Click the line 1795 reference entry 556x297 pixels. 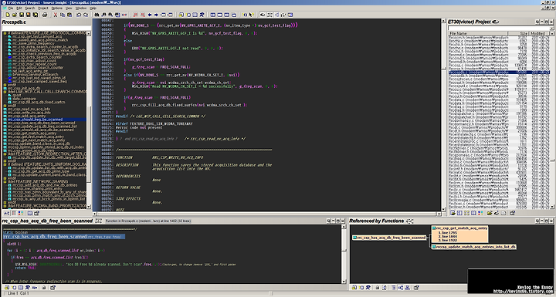click(x=447, y=233)
